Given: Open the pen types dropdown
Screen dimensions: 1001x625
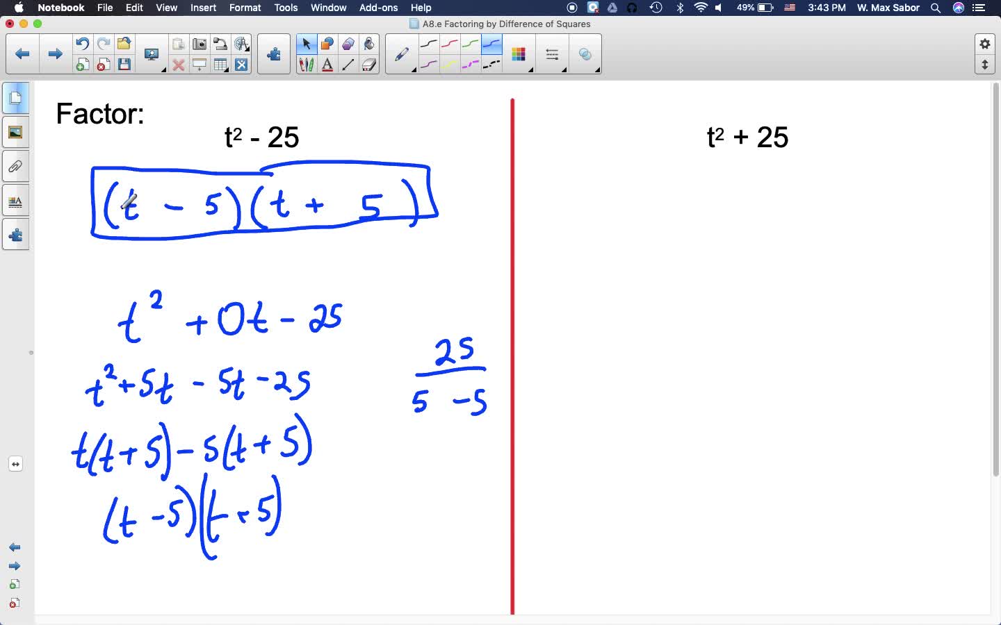Looking at the screenshot, I should tap(402, 55).
